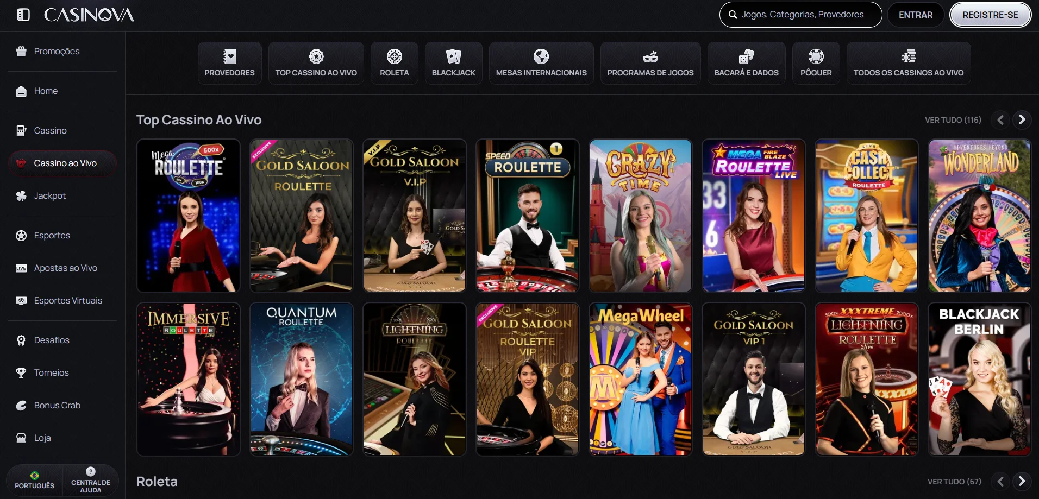The image size is (1039, 499).
Task: Open the Immersive Roulette game
Action: coord(189,379)
